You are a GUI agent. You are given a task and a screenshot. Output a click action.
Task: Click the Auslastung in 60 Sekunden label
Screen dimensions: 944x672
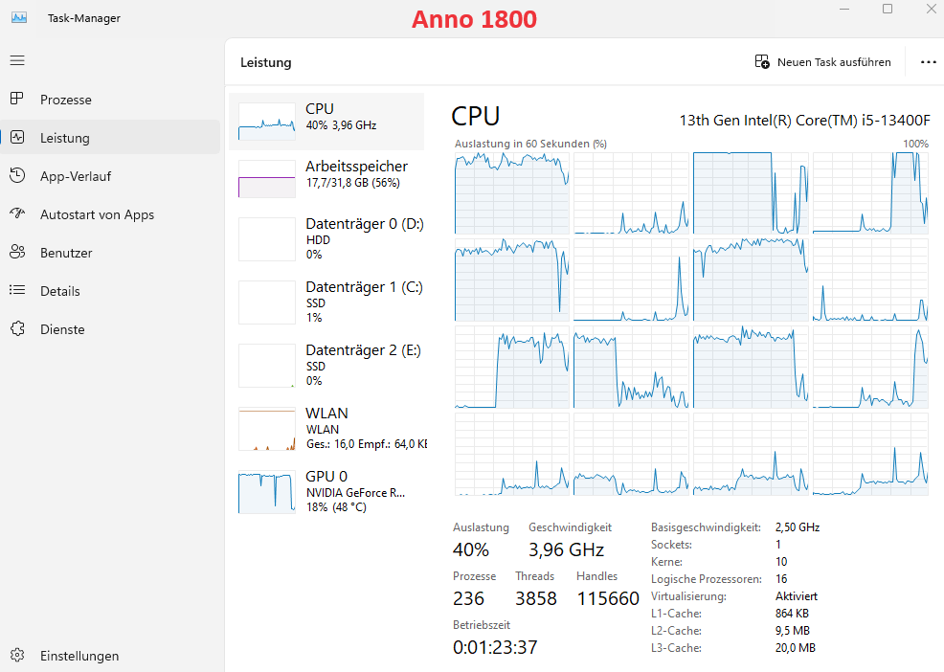530,144
